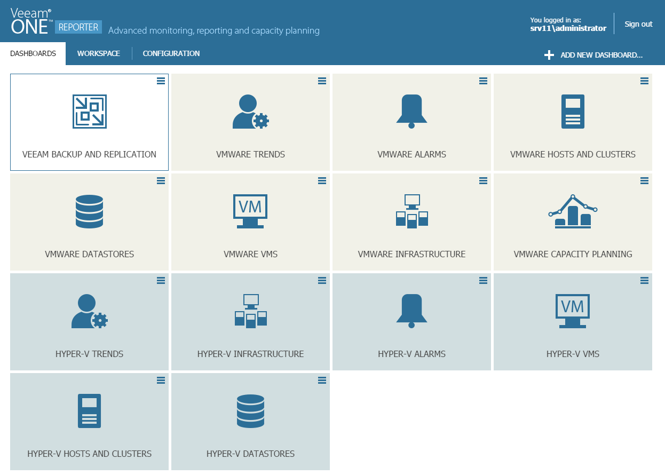Image resolution: width=665 pixels, height=475 pixels.
Task: Click the Hyper-V Hosts and Clusters server icon
Action: (x=89, y=411)
